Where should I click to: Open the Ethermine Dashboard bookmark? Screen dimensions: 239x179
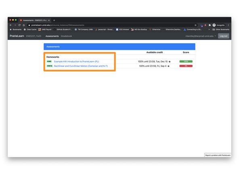tap(172, 29)
